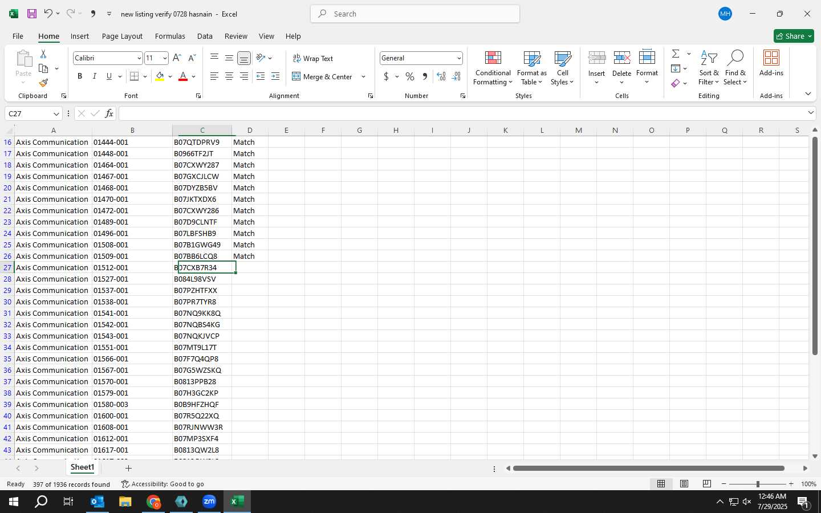Toggle Bottom Align button

244,58
